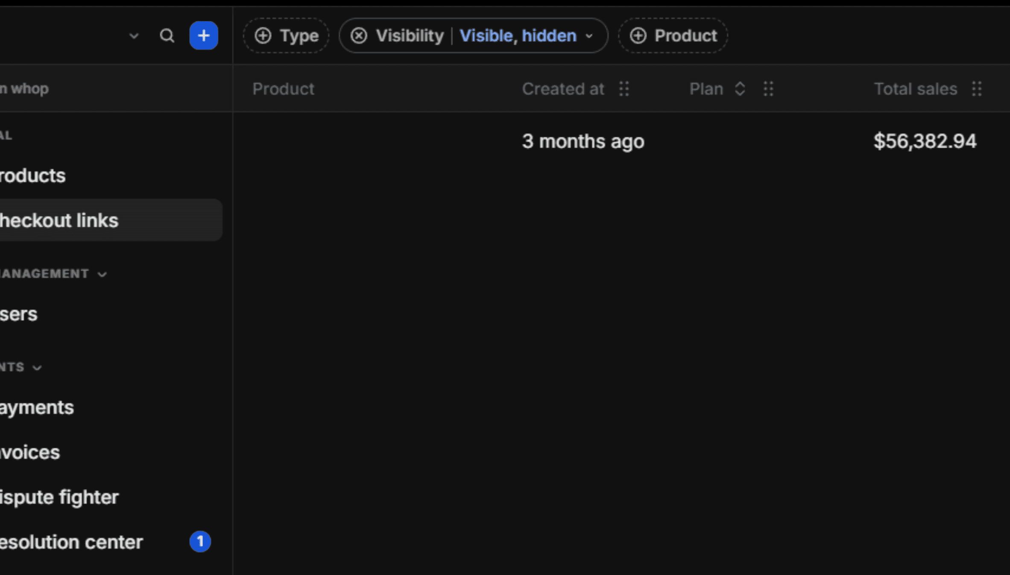1010x575 pixels.
Task: Collapse the Management section chevron
Action: (x=102, y=274)
